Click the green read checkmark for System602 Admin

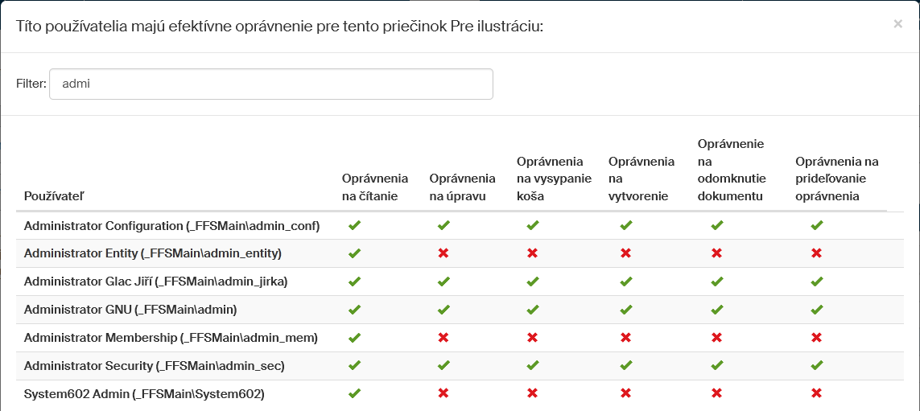(x=354, y=394)
